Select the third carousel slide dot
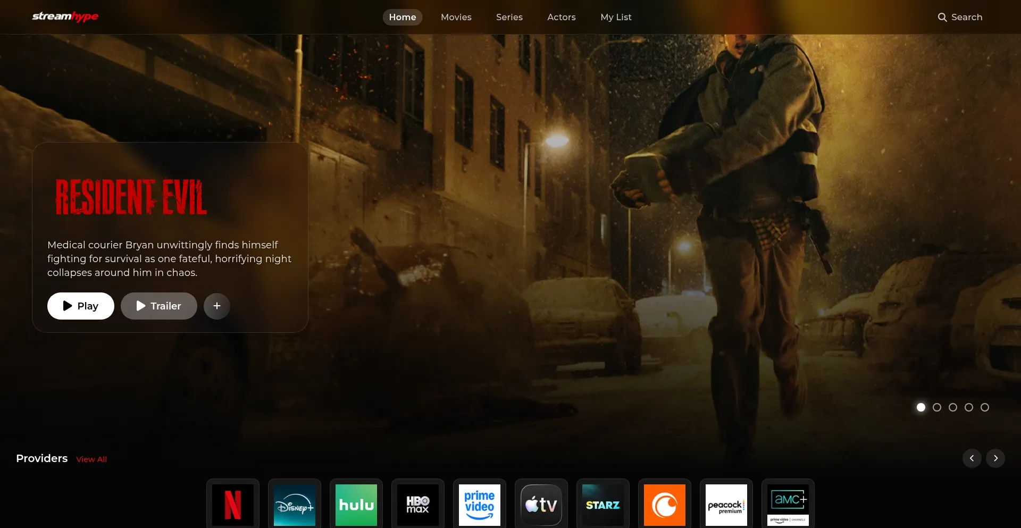 pyautogui.click(x=953, y=407)
